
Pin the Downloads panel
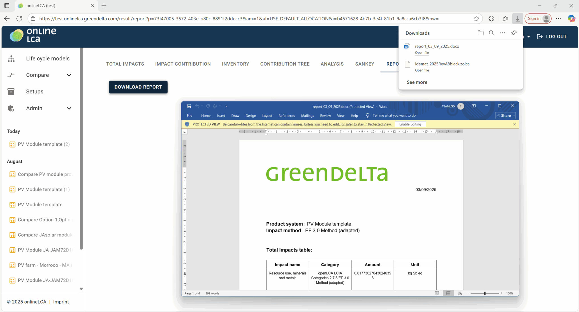point(514,33)
